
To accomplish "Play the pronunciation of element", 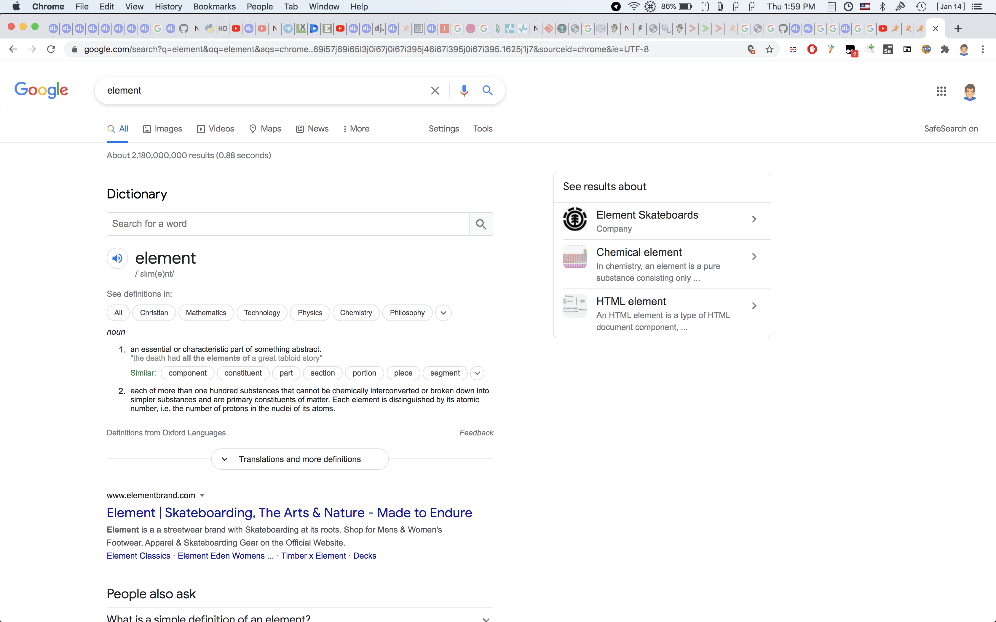I will coord(117,258).
